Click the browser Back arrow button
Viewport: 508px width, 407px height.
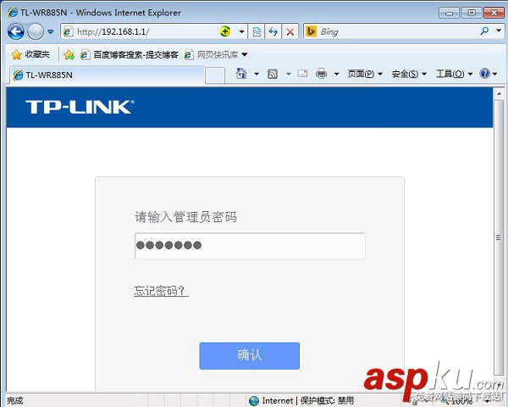pos(15,32)
